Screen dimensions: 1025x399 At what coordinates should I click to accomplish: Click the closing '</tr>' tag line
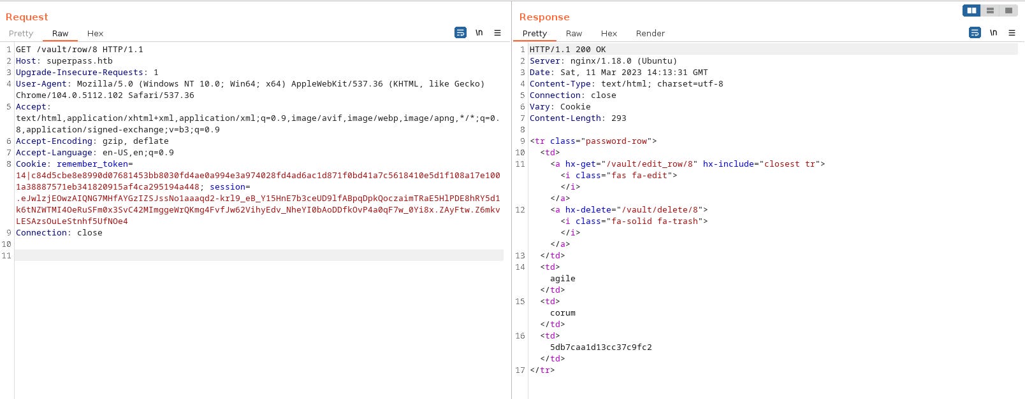[x=542, y=370]
